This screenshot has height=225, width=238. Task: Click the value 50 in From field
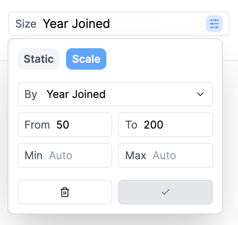(x=63, y=125)
